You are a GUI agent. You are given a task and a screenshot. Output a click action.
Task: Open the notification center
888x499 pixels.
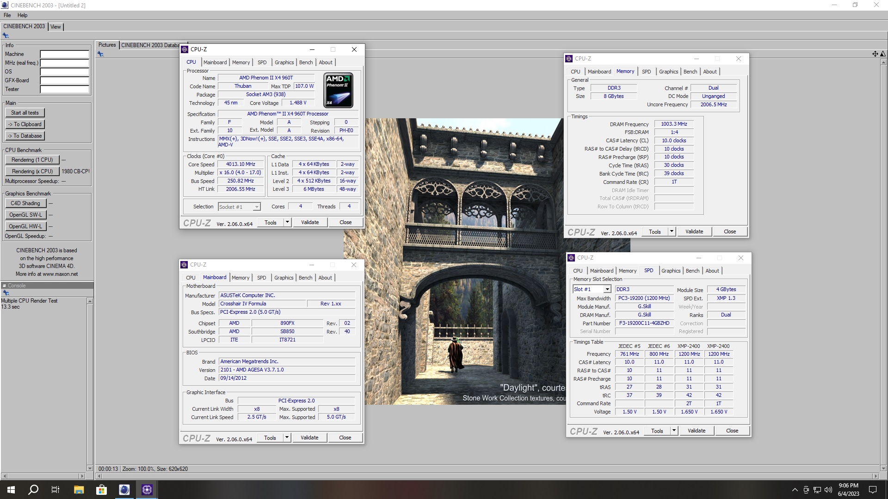pyautogui.click(x=873, y=490)
